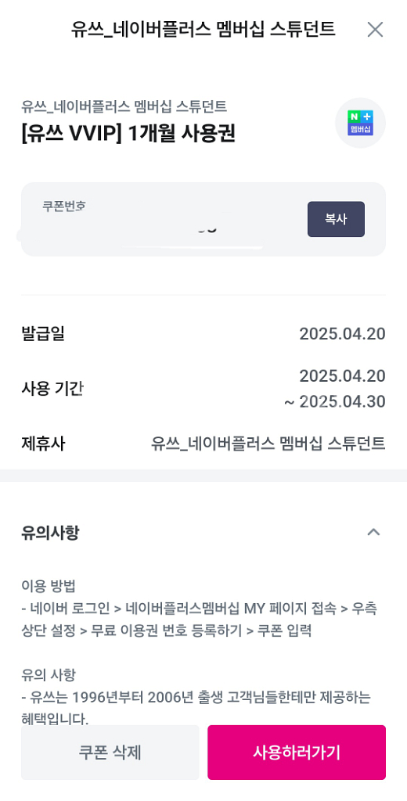Tap the 유의사항 section heading
Image resolution: width=407 pixels, height=801 pixels.
(50, 533)
